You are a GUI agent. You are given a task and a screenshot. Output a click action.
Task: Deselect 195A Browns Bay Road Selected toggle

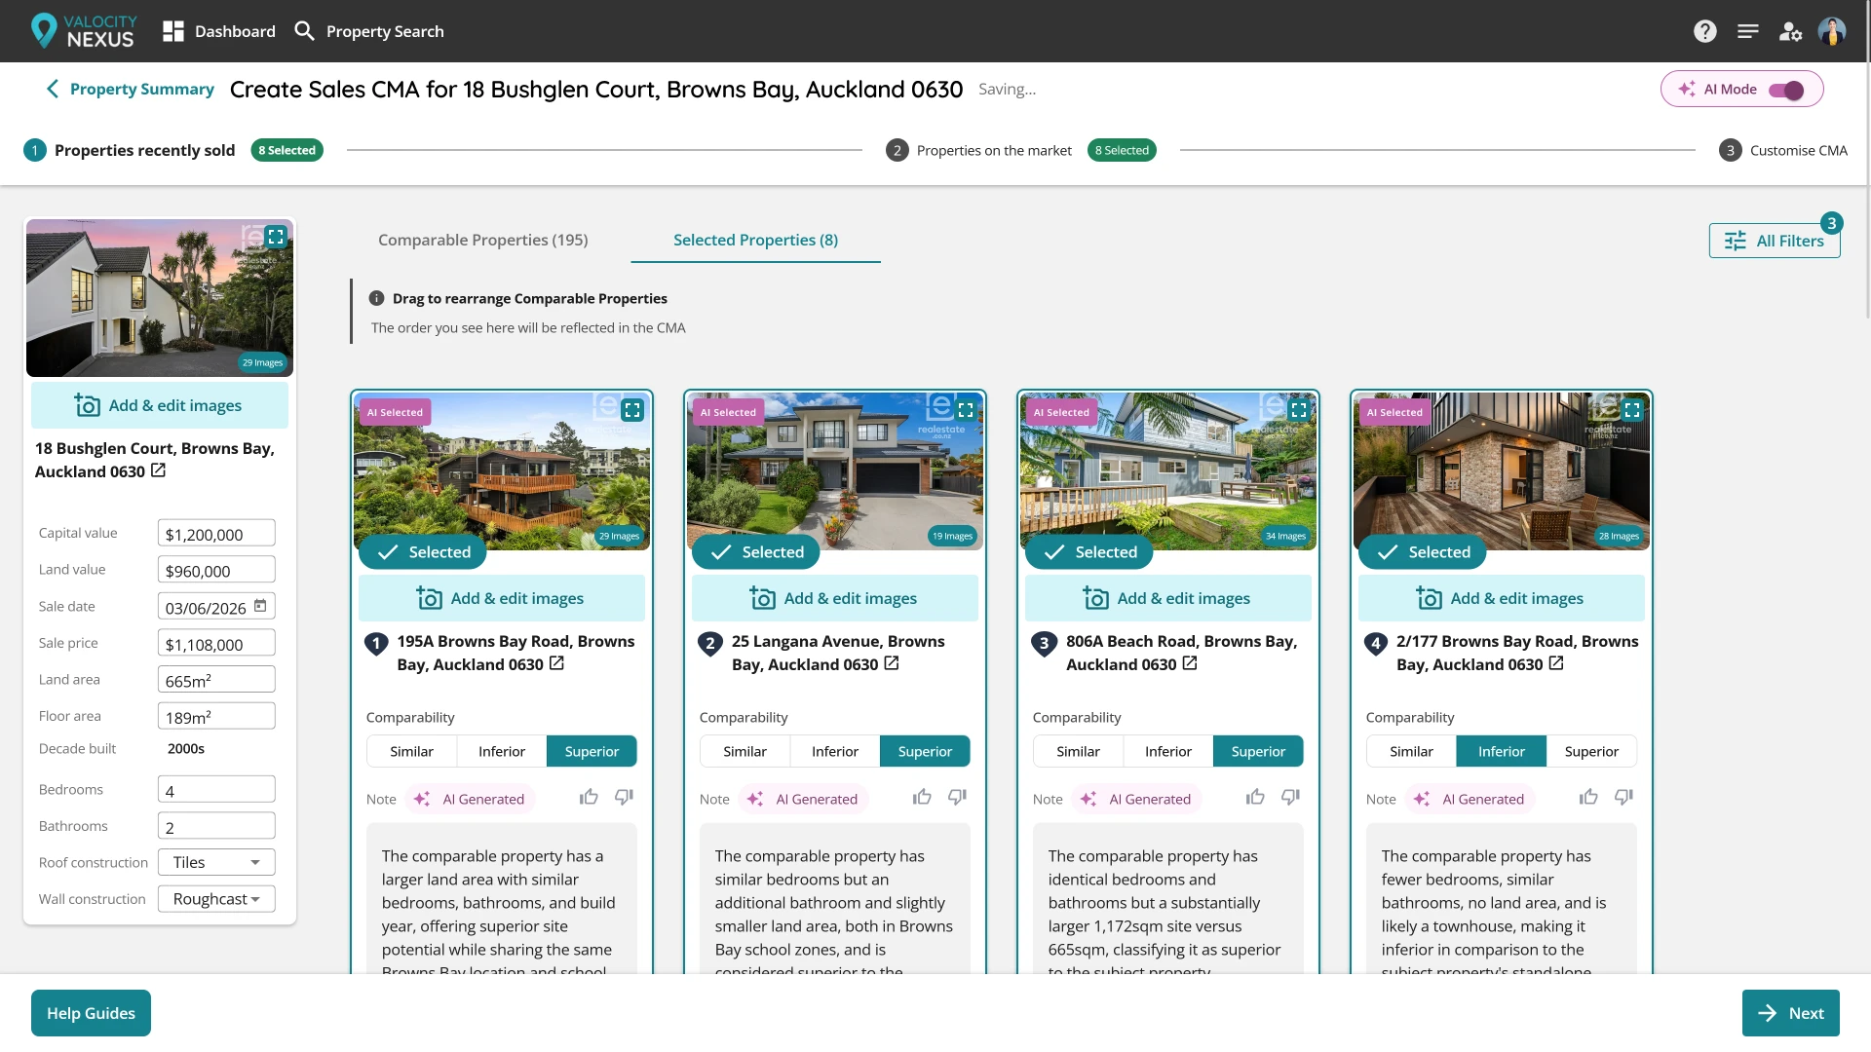[423, 552]
